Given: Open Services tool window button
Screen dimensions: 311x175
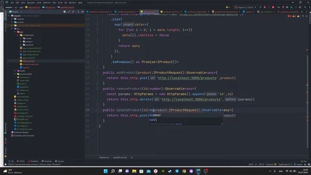Looking at the screenshot, I should 59,161.
